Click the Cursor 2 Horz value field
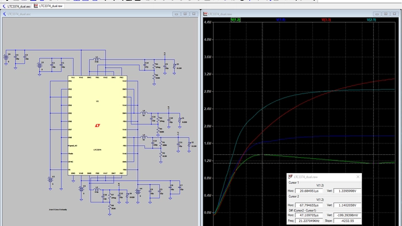Image resolution: width=402 pixels, height=226 pixels. coord(309,205)
